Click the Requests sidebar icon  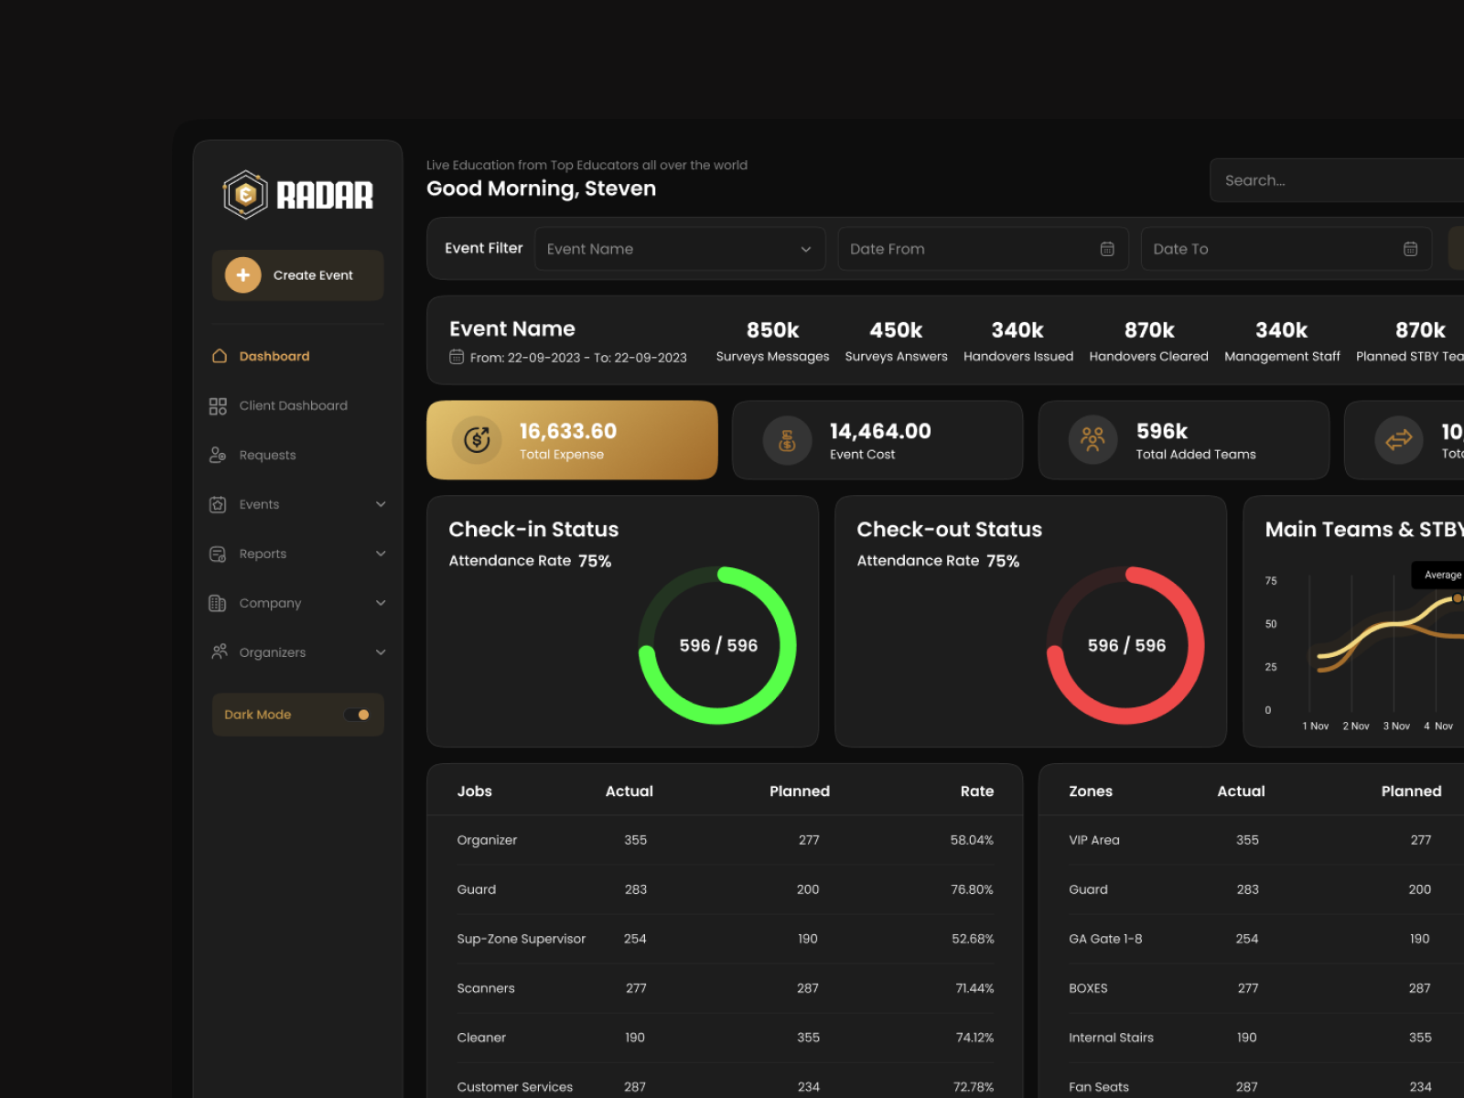[x=219, y=455]
